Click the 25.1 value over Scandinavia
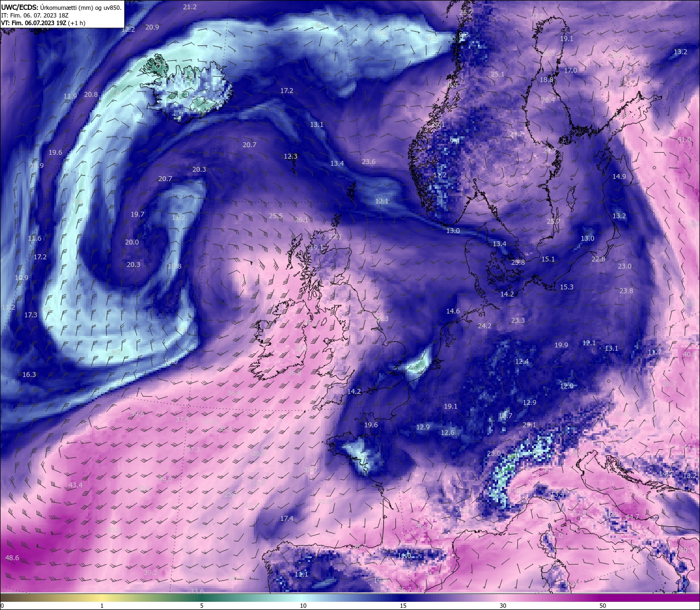 (497, 74)
